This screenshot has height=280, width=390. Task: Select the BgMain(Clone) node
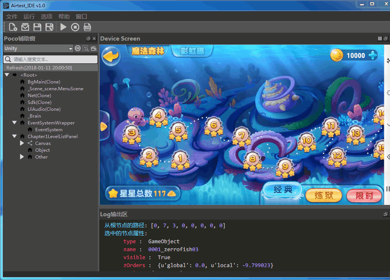click(x=44, y=82)
